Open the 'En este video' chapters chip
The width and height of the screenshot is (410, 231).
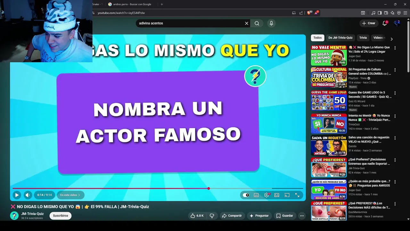pyautogui.click(x=70, y=195)
